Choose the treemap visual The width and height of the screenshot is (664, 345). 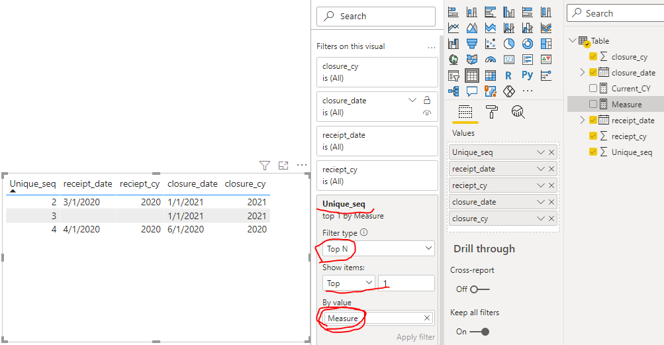(x=546, y=44)
